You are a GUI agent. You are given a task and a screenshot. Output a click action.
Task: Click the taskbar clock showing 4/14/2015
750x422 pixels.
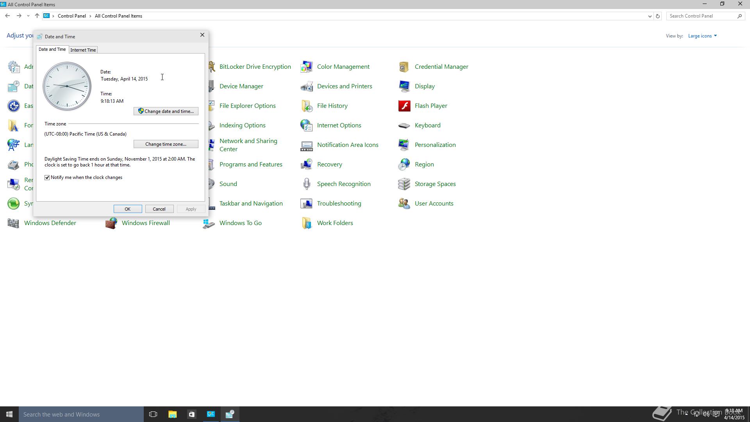click(x=734, y=414)
